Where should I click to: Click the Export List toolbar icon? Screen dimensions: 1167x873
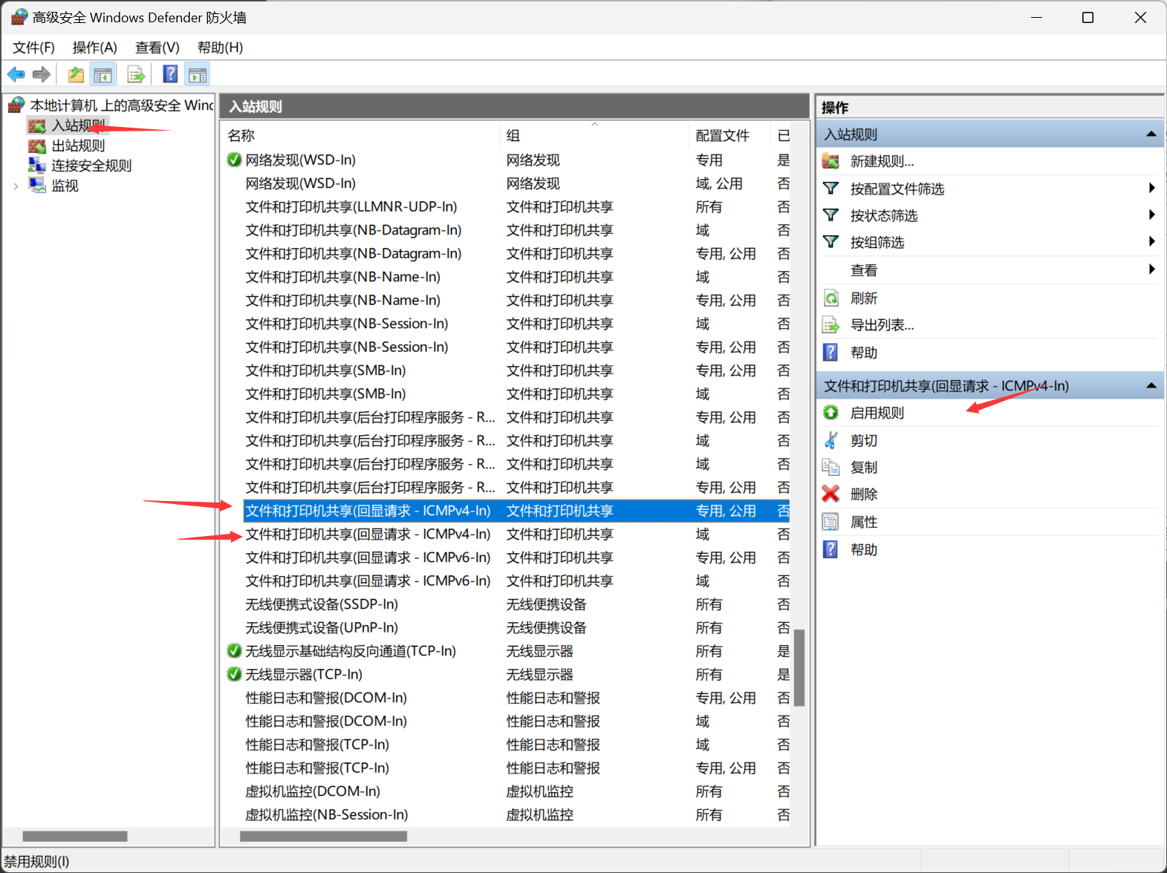click(x=136, y=74)
